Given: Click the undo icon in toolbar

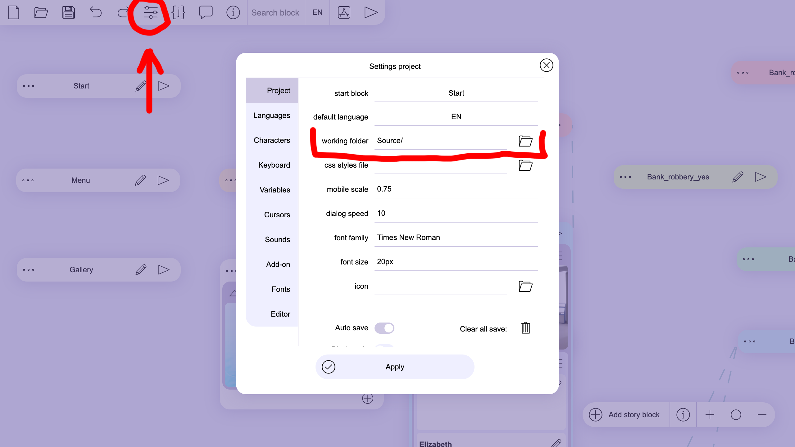Looking at the screenshot, I should (96, 12).
